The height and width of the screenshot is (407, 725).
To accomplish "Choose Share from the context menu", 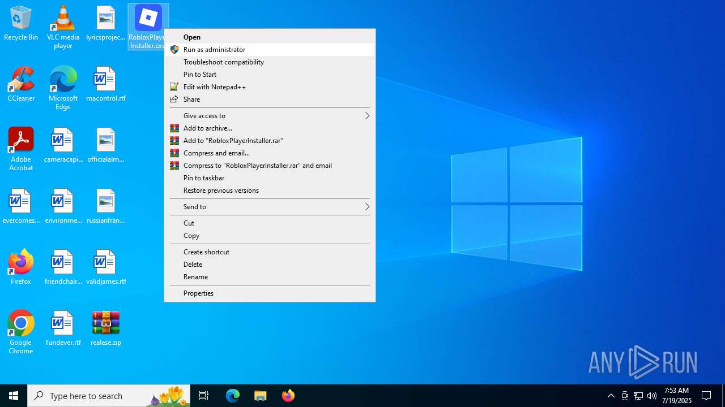I will point(270,99).
